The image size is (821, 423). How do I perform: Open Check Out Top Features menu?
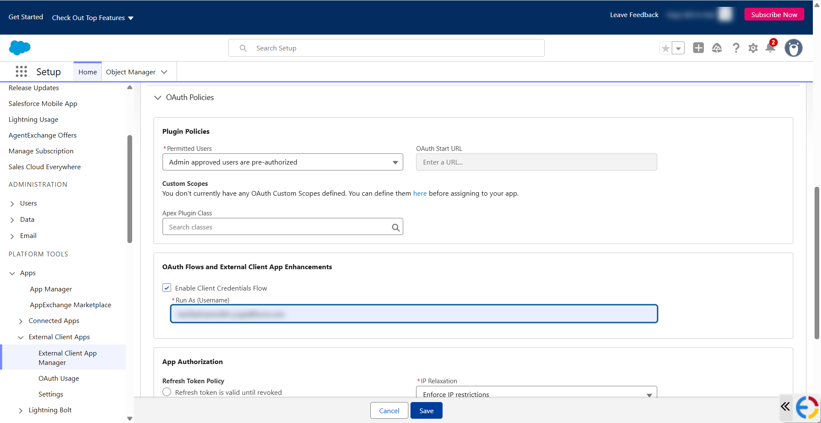pyautogui.click(x=93, y=18)
